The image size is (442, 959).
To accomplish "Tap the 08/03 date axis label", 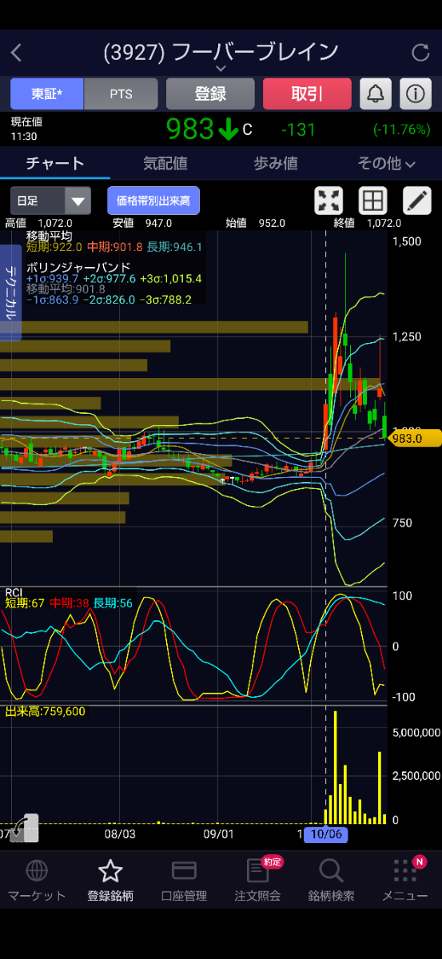I will point(121,834).
